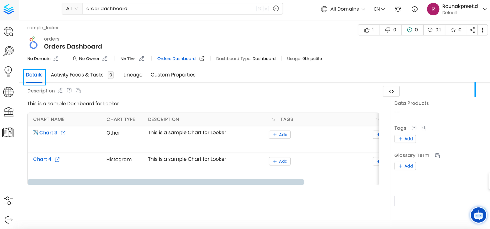Switch to Custom Properties tab
This screenshot has width=490, height=229.
pyautogui.click(x=173, y=75)
